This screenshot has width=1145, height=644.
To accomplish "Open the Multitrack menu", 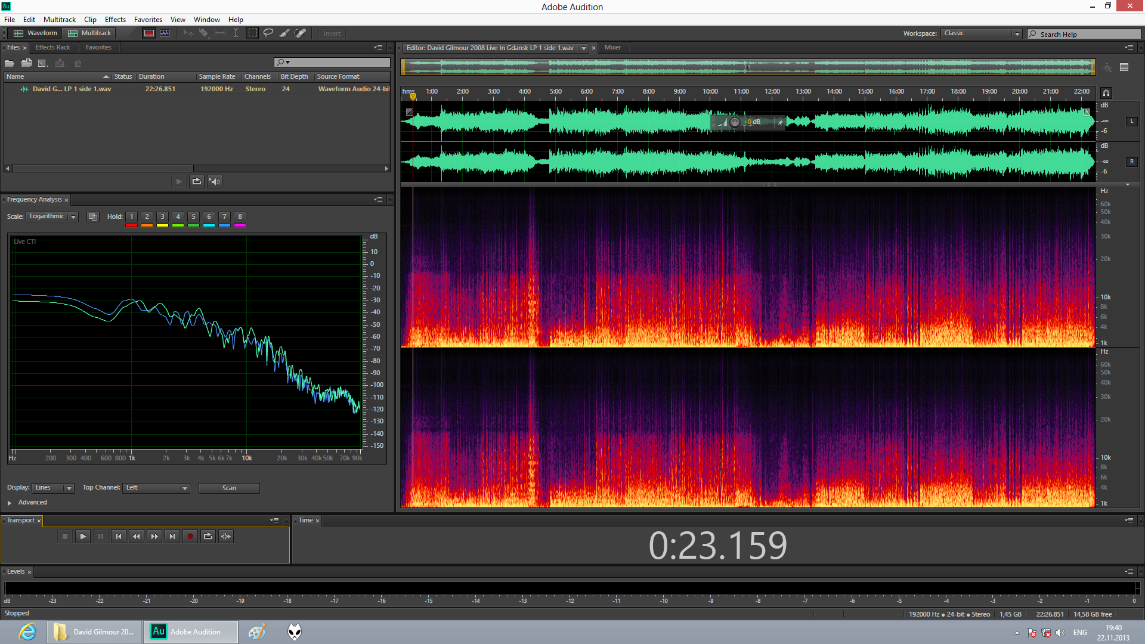I will [60, 20].
